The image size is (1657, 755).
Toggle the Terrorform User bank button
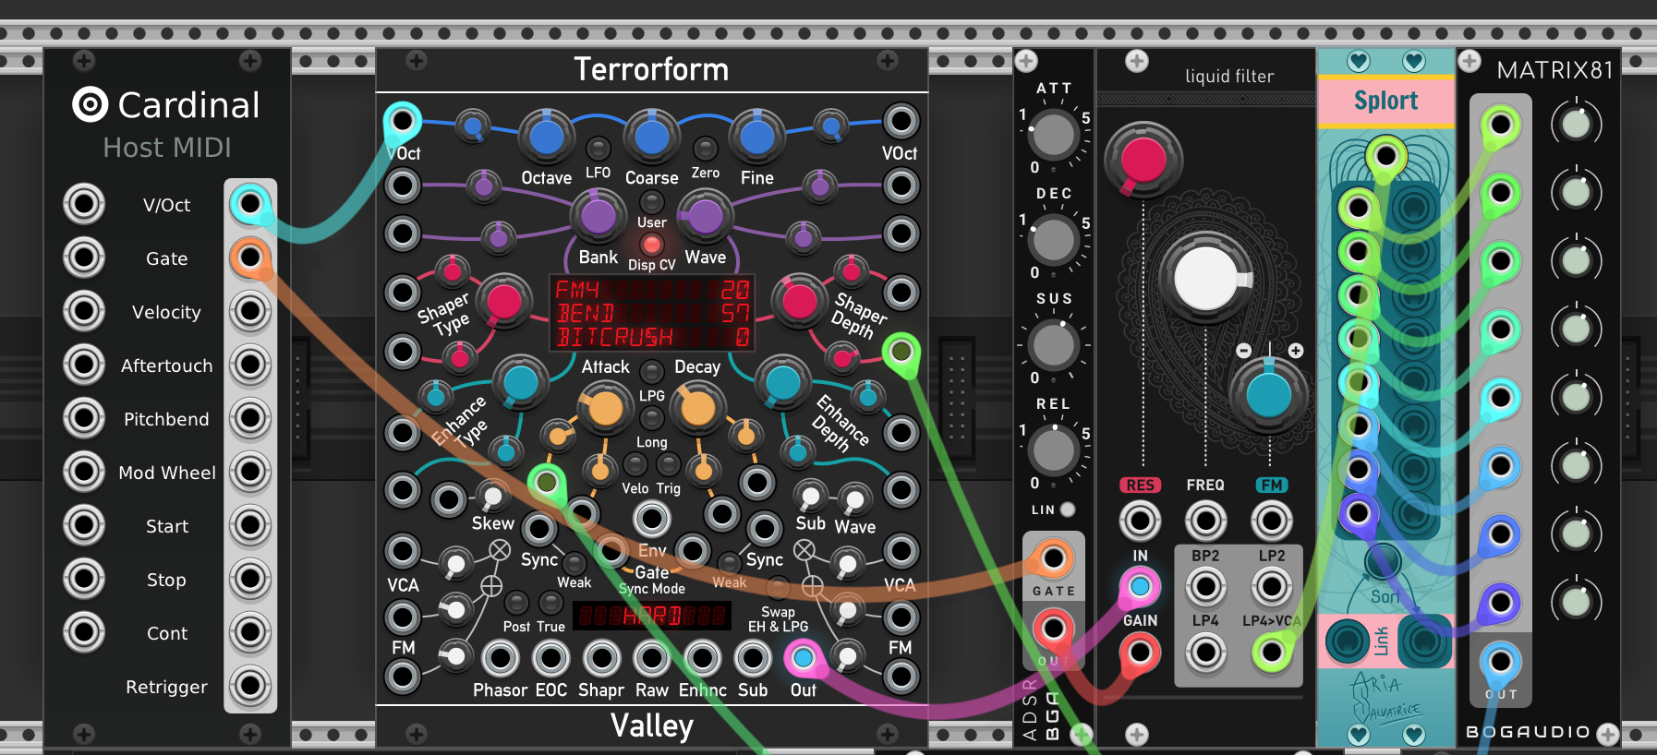(652, 202)
